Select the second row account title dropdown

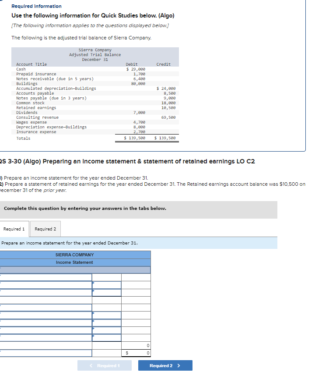coord(46,285)
